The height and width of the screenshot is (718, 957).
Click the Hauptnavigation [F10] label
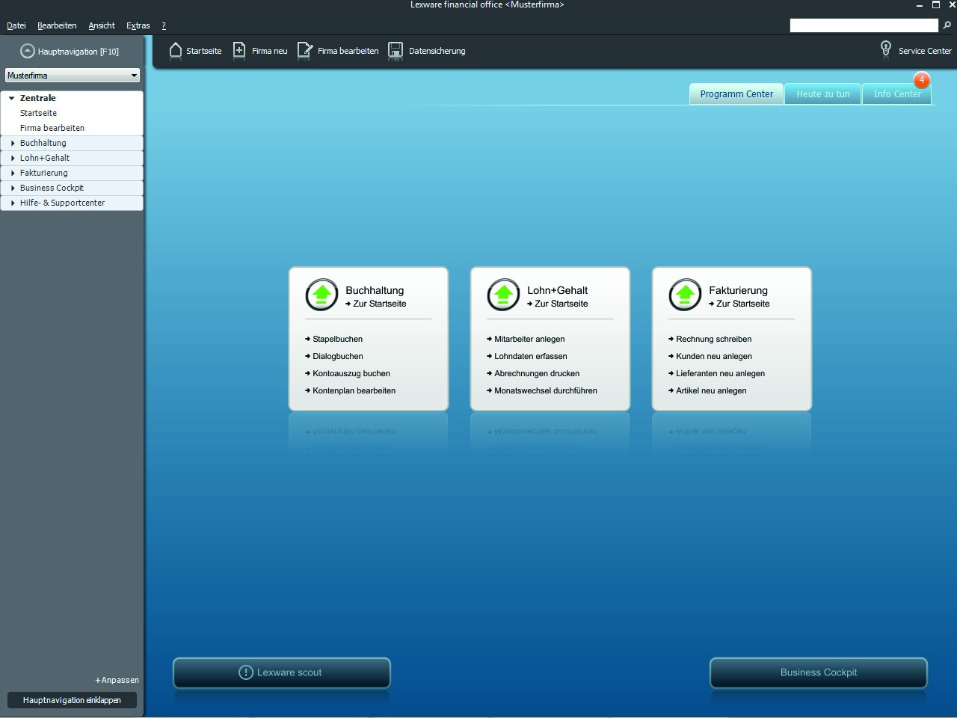[x=79, y=52]
